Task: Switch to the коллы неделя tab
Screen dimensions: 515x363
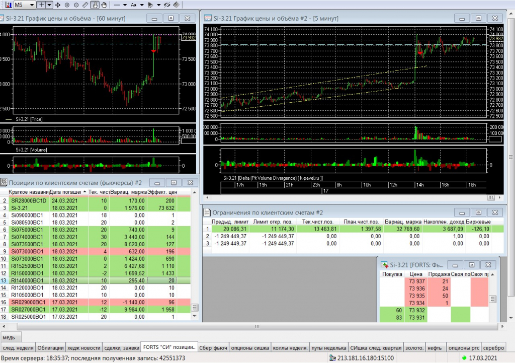Action: click(x=290, y=347)
